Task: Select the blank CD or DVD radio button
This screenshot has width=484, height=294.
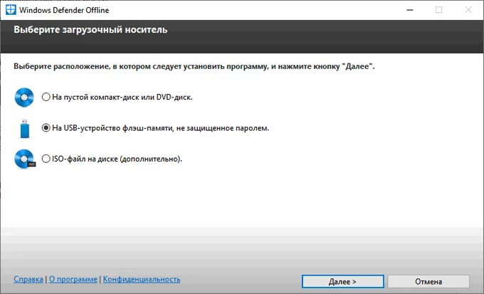Action: (x=46, y=97)
